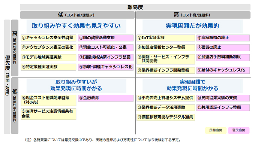Select ③国際規格決済インフラ整備 box
Viewport: 255px width, 146px height.
[106, 57]
